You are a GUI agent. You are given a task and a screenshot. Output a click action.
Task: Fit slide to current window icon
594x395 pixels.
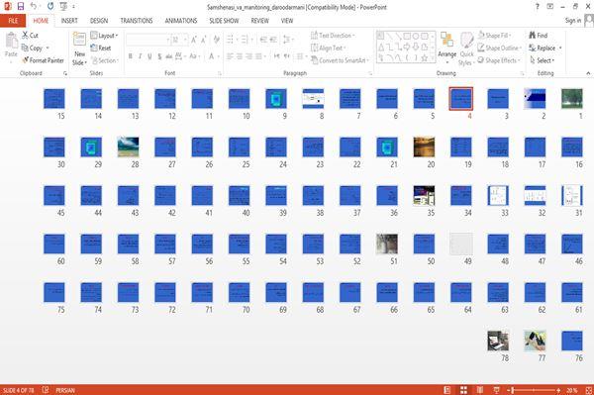[x=589, y=390]
